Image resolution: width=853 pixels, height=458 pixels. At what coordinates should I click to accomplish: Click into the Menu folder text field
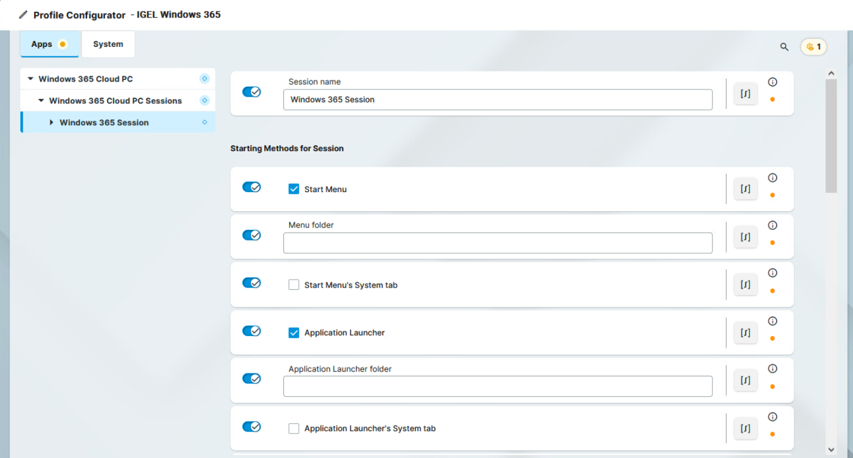(x=497, y=243)
